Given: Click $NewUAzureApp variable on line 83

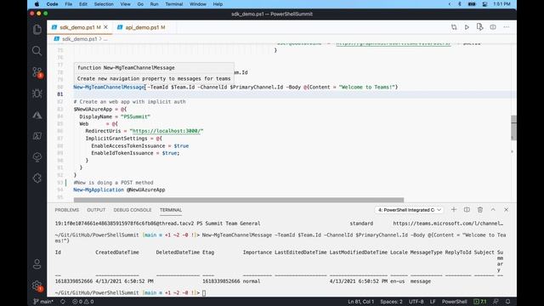Looking at the screenshot, I should [93, 109].
